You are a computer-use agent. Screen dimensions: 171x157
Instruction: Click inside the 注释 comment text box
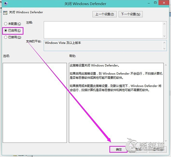tap(103, 30)
